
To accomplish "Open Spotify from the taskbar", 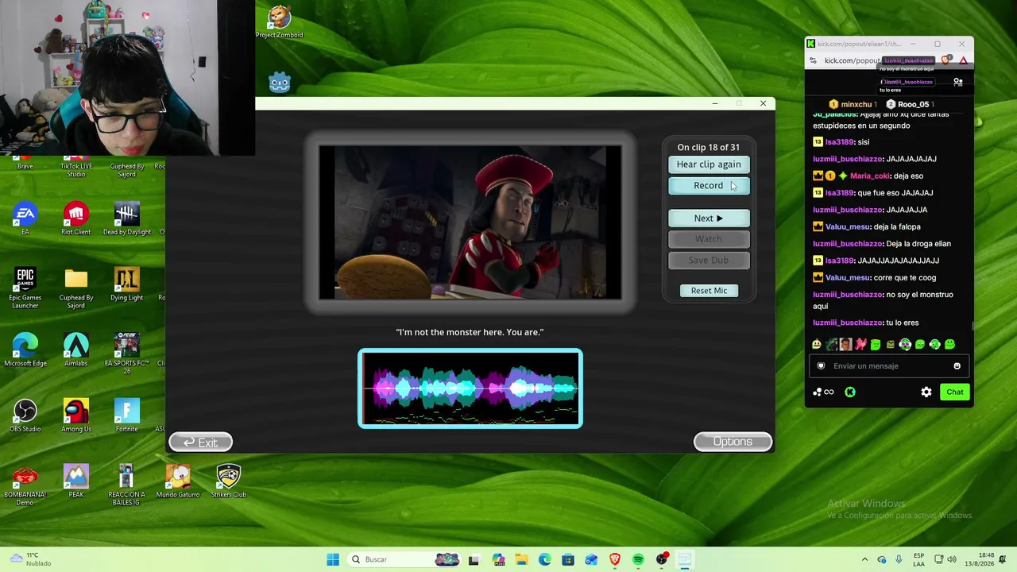I will [x=638, y=560].
